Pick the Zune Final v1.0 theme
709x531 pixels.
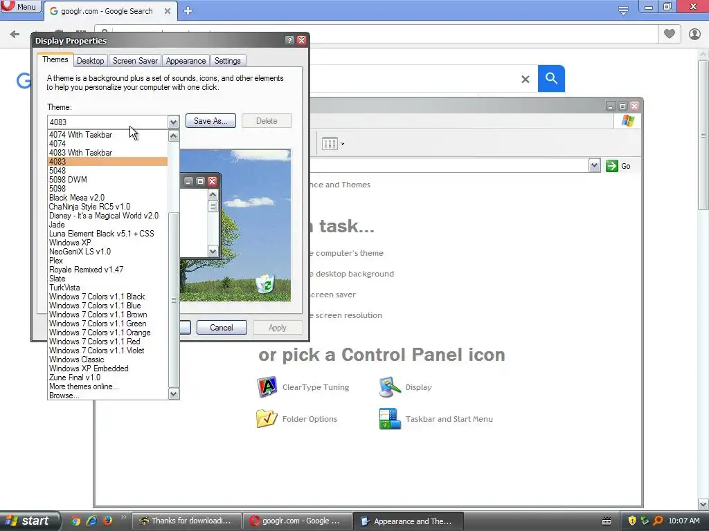pyautogui.click(x=107, y=378)
